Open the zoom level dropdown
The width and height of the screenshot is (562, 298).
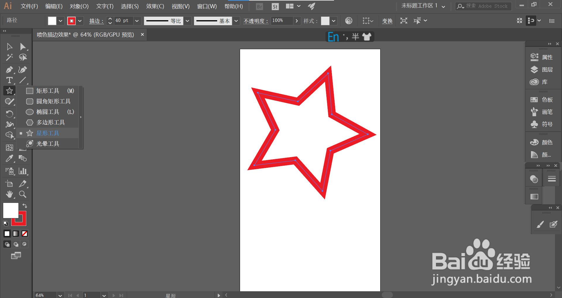(60, 295)
